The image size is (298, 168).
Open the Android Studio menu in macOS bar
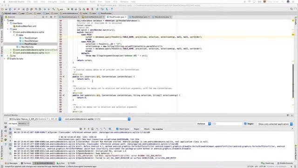16,2
